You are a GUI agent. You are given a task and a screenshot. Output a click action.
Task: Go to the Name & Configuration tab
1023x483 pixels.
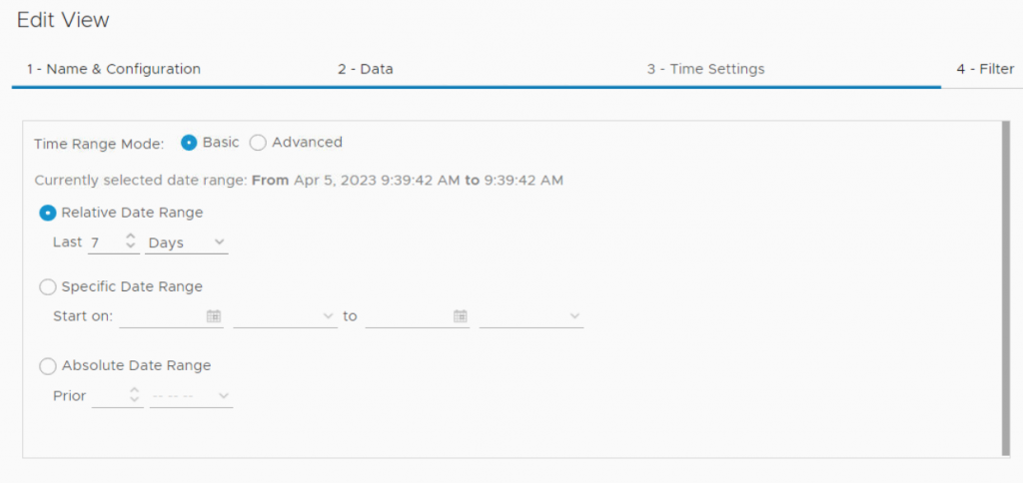point(114,69)
